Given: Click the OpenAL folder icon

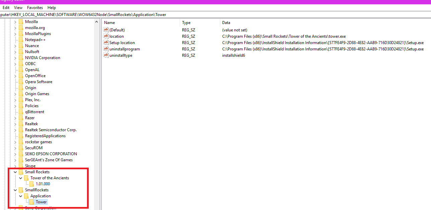Looking at the screenshot, I should pos(21,70).
